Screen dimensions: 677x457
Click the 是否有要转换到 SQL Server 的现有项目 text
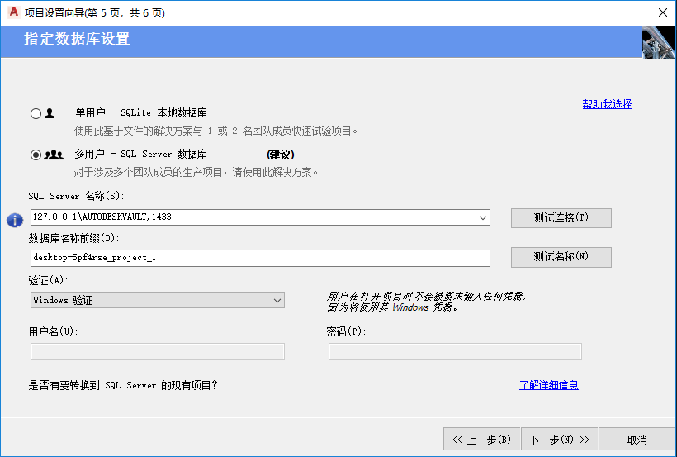point(123,385)
